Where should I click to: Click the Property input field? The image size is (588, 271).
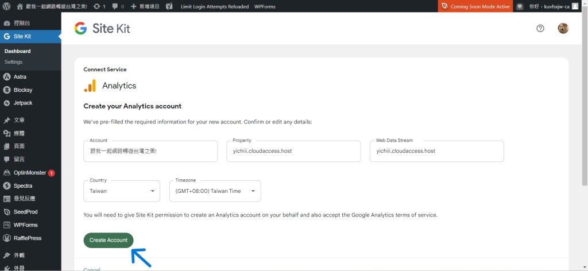(x=293, y=151)
